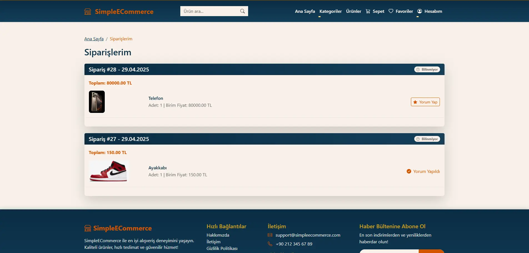Click the Telefon product thumbnail
529x253 pixels.
coord(97,102)
